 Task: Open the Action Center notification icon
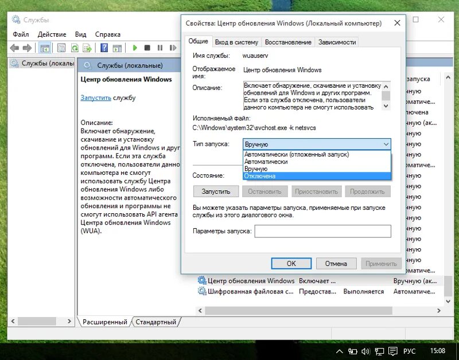(393, 351)
